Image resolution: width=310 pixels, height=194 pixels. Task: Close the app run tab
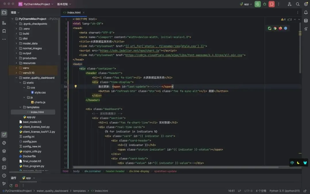[34, 178]
